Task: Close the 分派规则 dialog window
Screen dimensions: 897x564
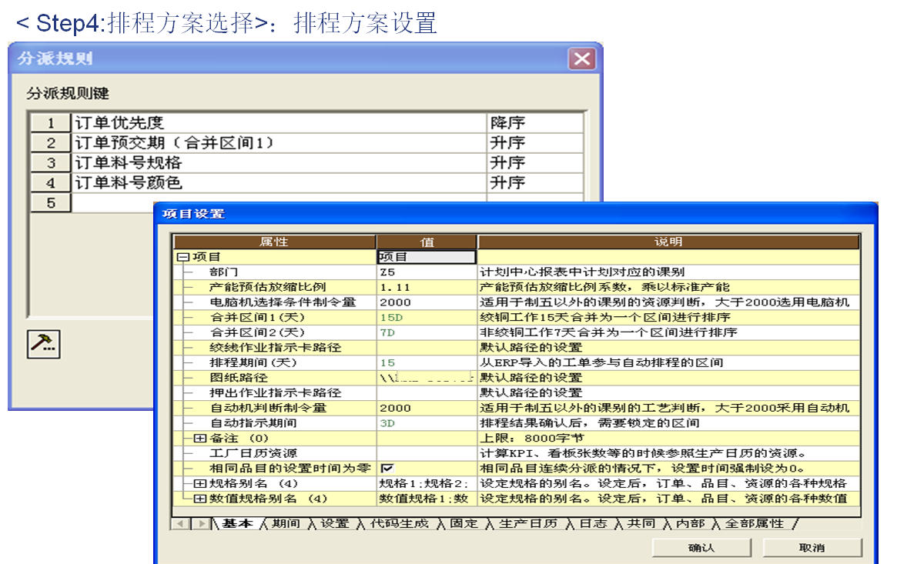Action: click(582, 59)
